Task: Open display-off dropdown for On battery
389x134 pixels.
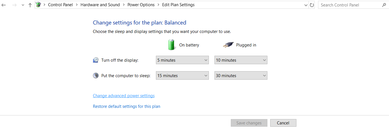Action: (x=182, y=60)
